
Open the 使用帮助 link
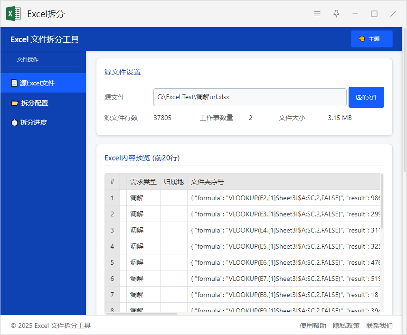click(313, 326)
